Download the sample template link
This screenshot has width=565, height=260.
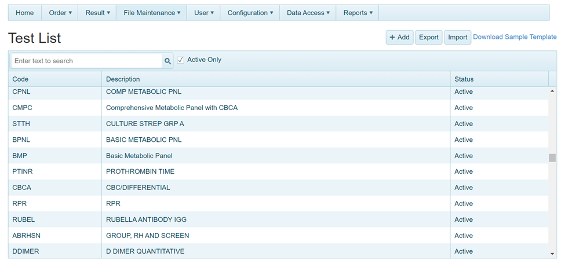click(x=515, y=37)
